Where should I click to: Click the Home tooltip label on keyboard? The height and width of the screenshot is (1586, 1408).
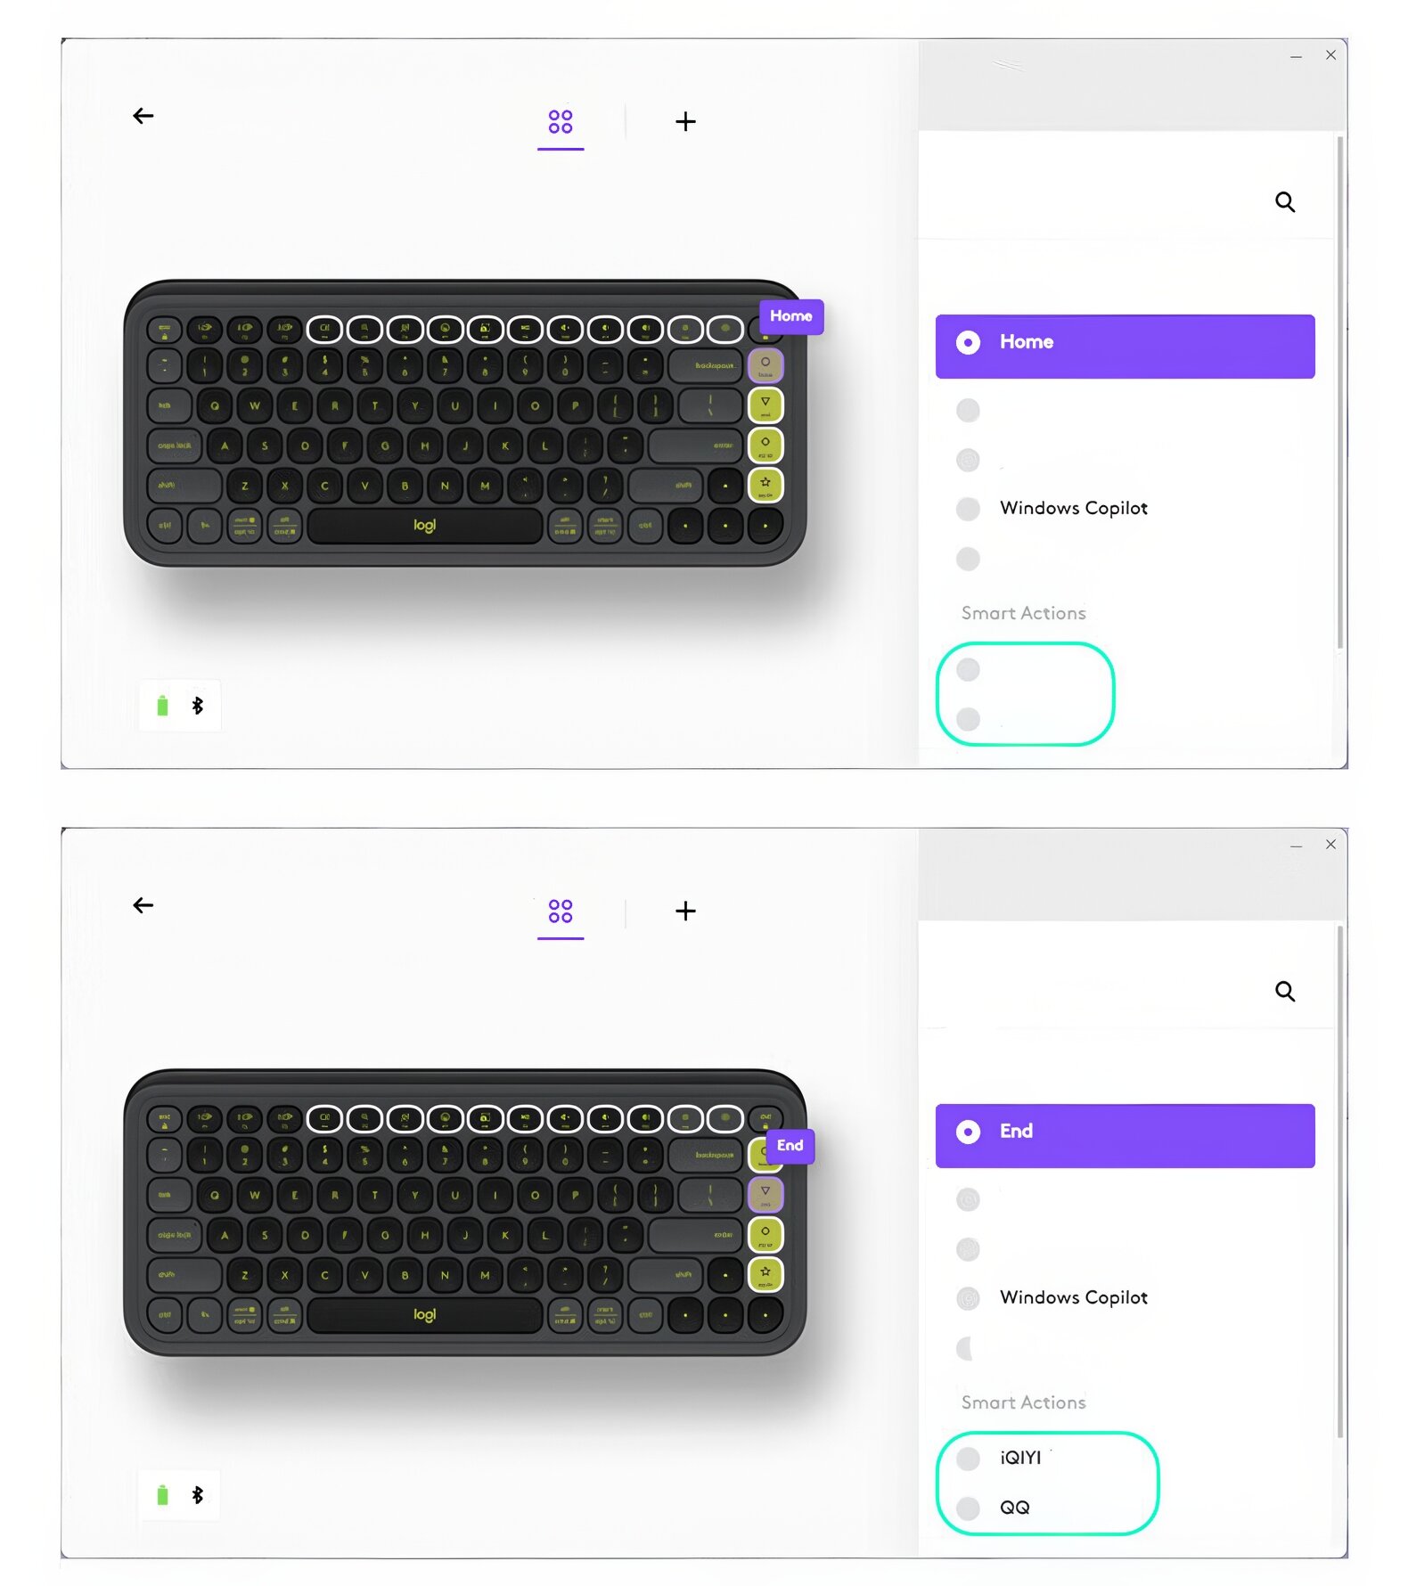click(x=791, y=316)
